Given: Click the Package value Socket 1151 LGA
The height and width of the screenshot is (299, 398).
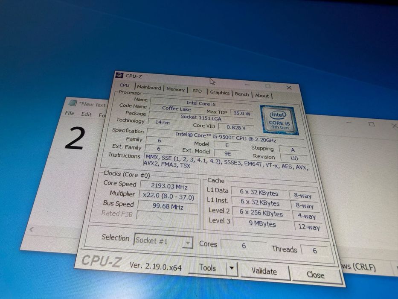Looking at the screenshot, I should point(201,118).
